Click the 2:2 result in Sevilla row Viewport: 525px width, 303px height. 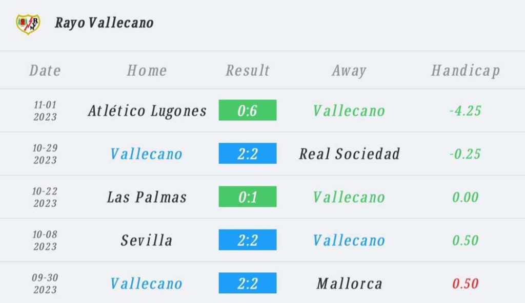(x=248, y=240)
